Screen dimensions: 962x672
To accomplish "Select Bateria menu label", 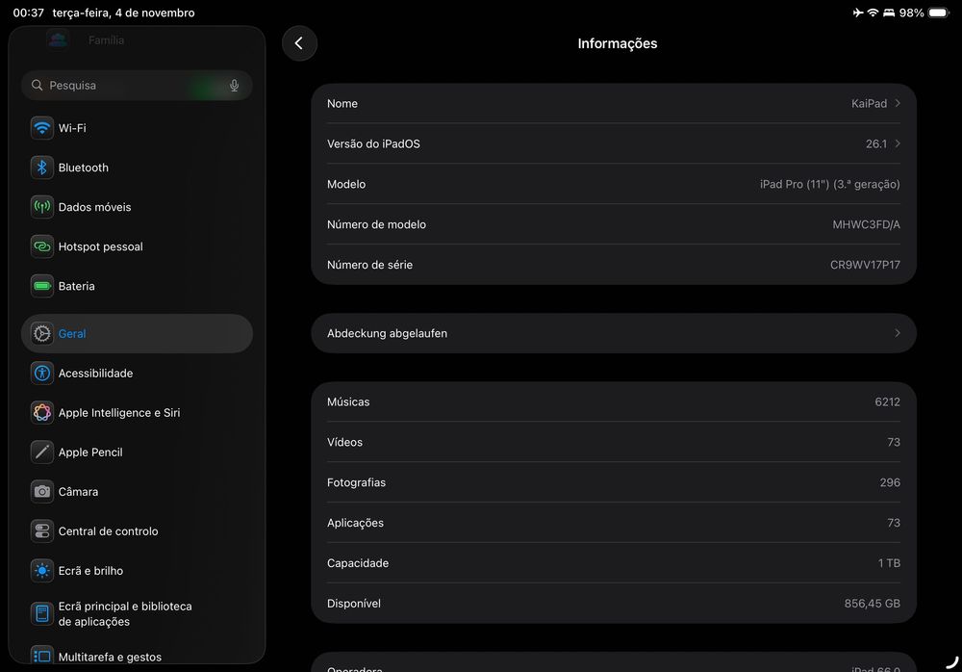I will (76, 286).
